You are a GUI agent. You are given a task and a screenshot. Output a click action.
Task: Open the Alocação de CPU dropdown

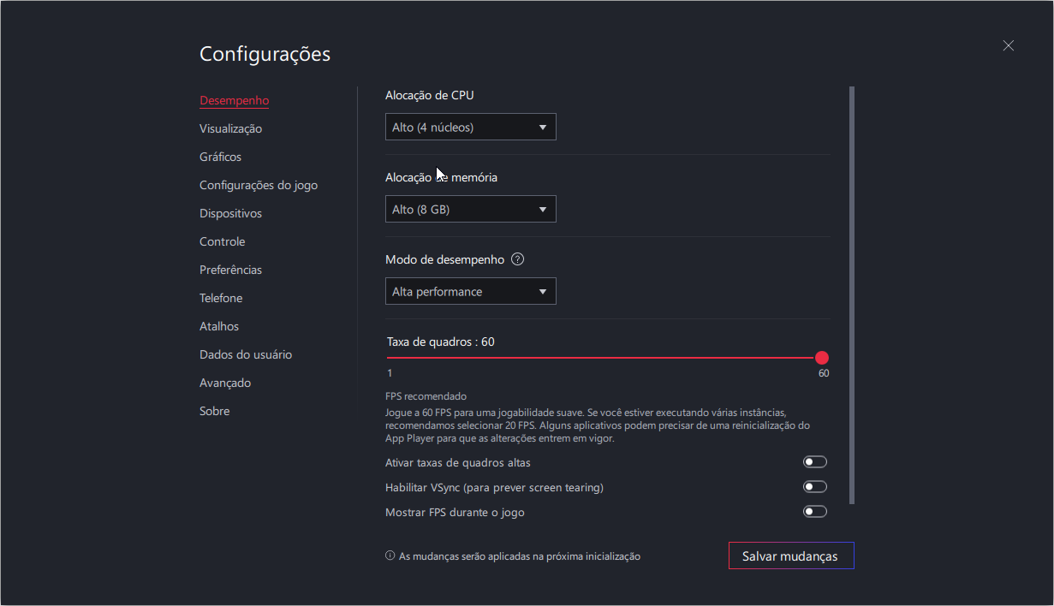(x=470, y=128)
